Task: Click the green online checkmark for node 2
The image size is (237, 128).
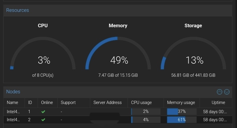Action: tap(43, 120)
